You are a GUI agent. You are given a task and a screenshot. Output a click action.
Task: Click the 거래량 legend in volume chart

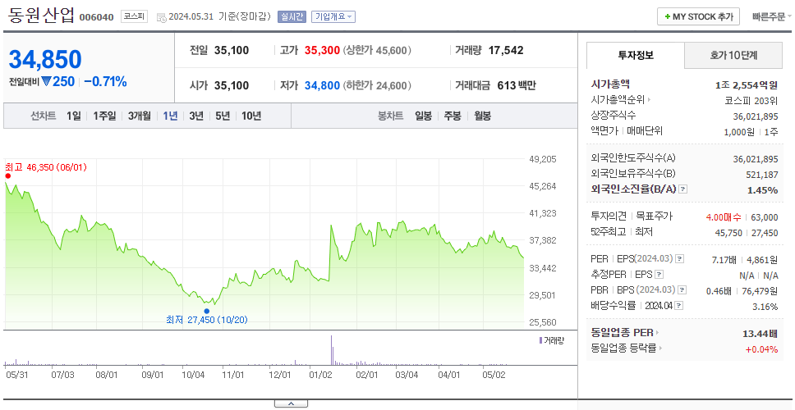click(551, 340)
